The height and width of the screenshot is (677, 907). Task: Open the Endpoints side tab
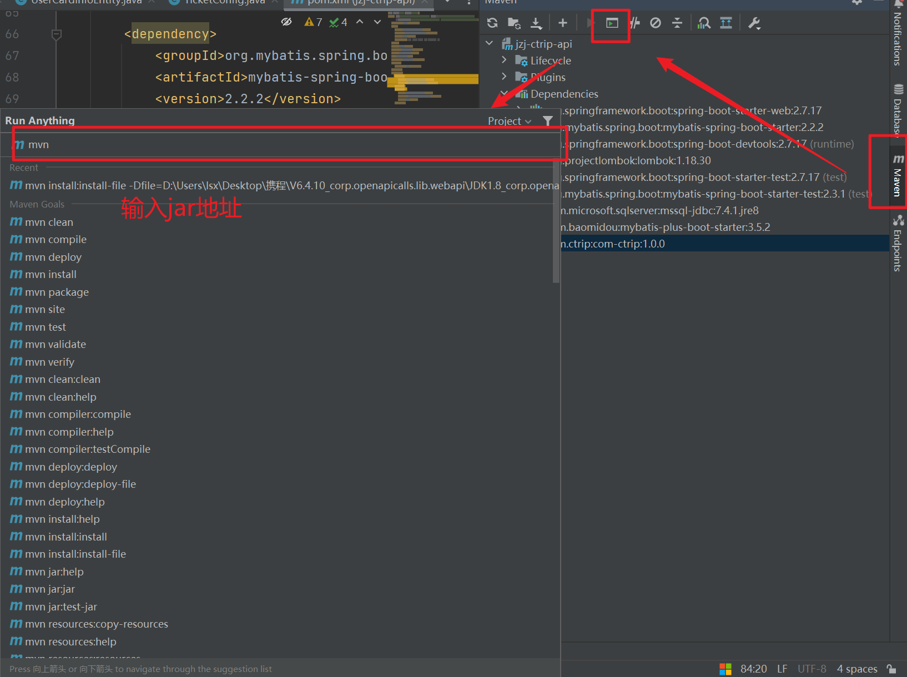898,242
